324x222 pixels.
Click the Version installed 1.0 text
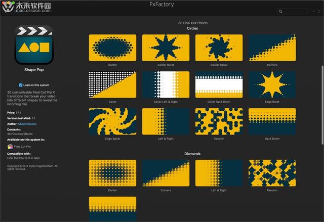tap(21, 118)
